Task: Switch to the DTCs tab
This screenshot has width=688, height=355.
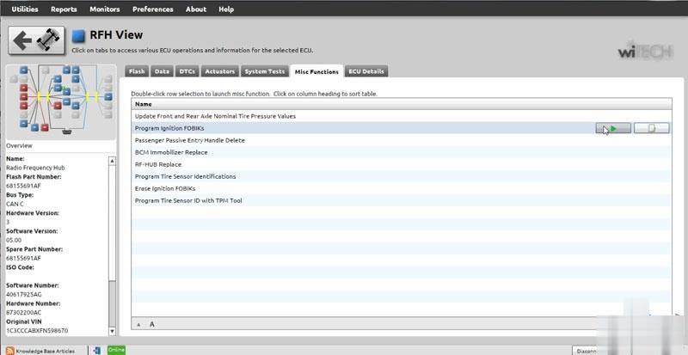Action: pyautogui.click(x=187, y=71)
